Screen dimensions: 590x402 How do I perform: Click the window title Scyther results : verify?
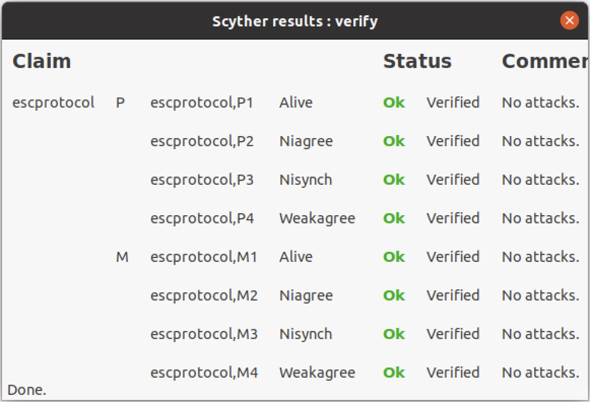pos(294,21)
